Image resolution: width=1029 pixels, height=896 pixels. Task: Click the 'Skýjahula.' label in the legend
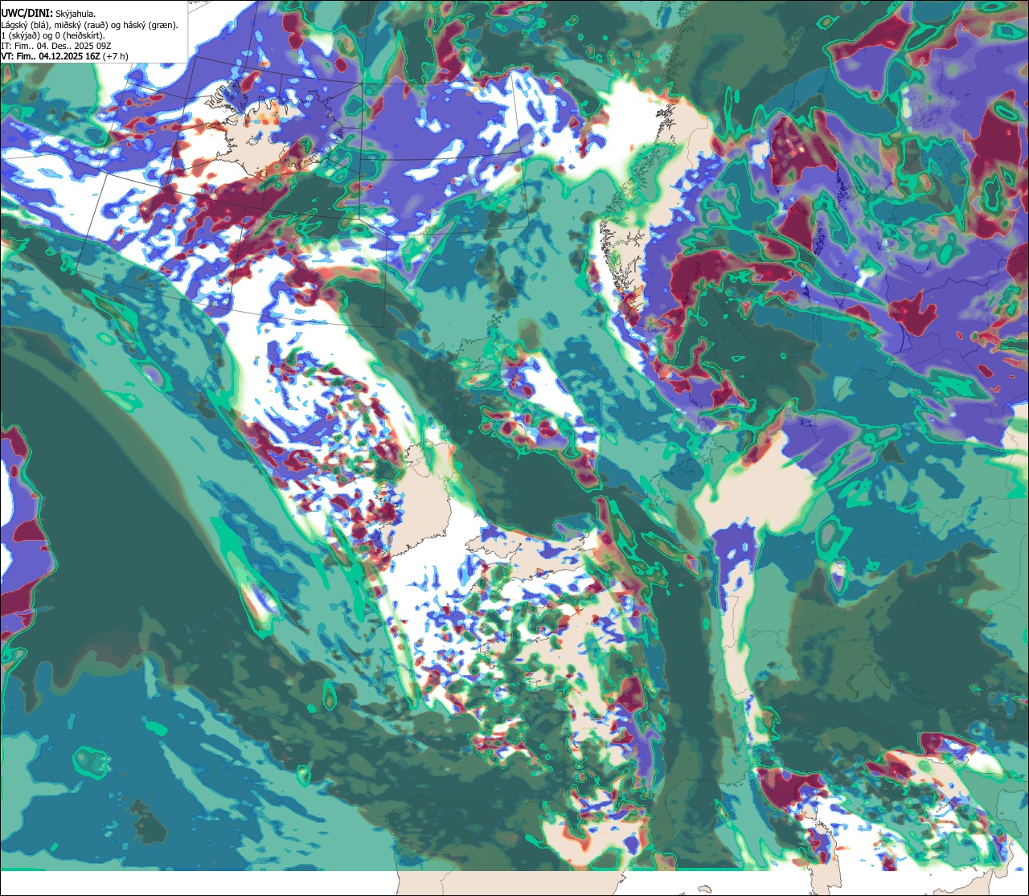tap(76, 14)
